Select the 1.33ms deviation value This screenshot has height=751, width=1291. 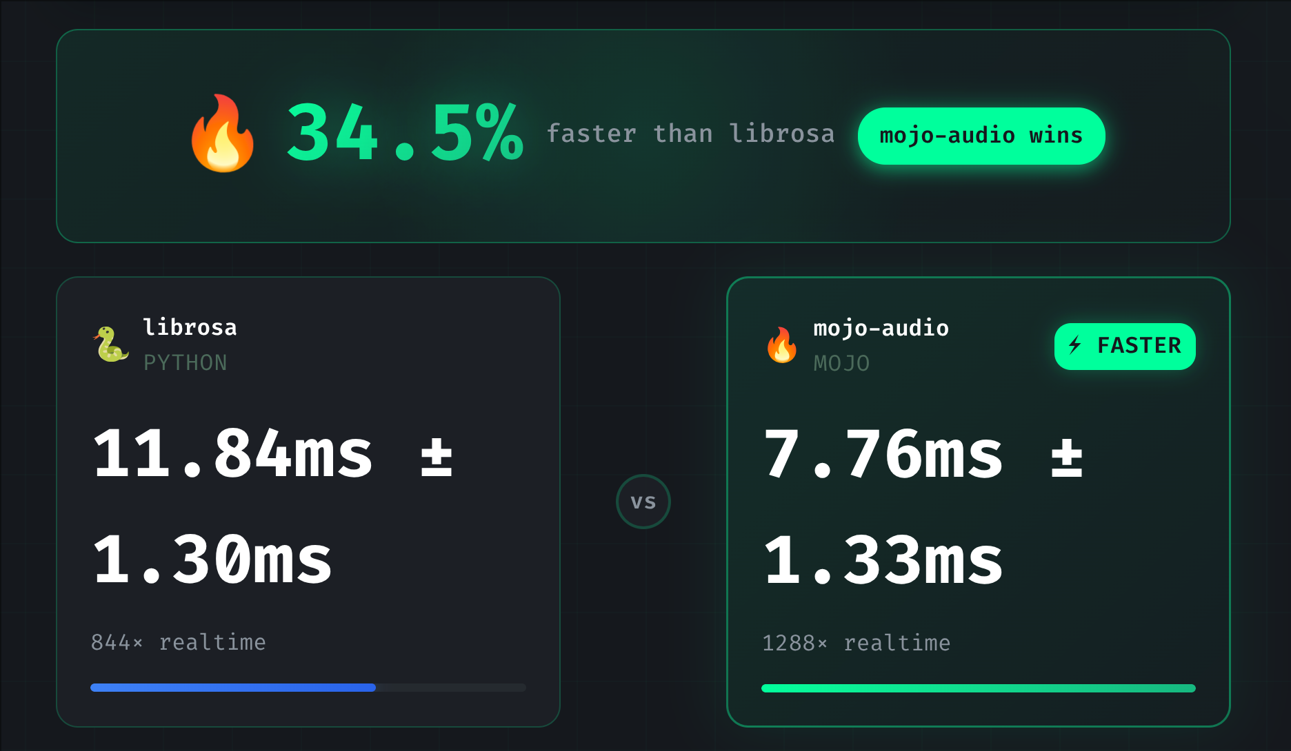(883, 560)
